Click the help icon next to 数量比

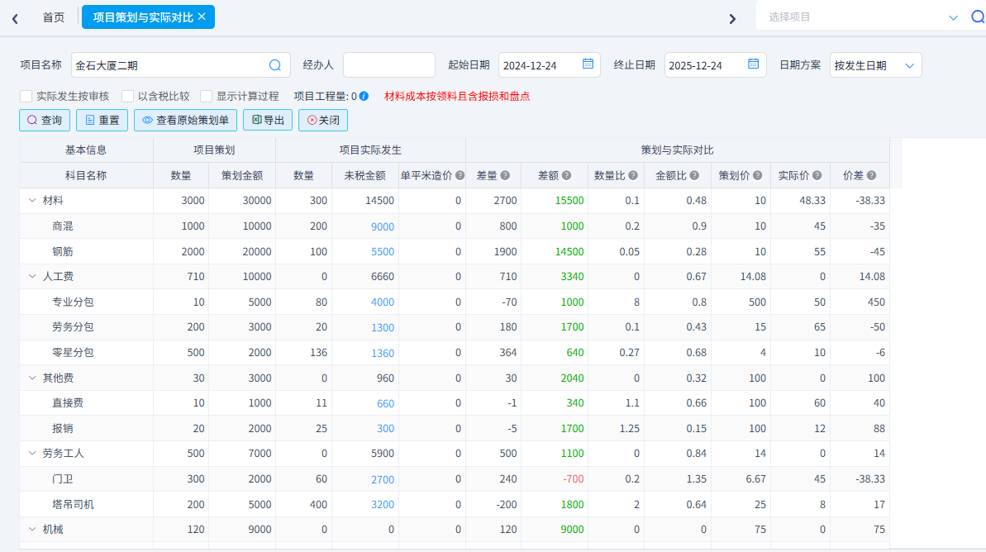tap(632, 176)
